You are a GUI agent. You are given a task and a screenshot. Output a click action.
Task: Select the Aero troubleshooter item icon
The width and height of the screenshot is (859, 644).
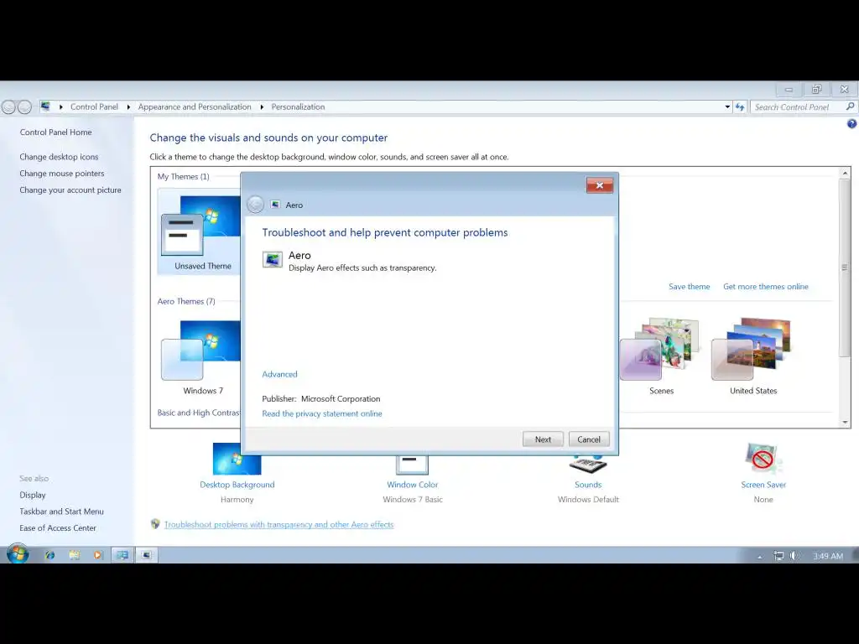(x=273, y=260)
